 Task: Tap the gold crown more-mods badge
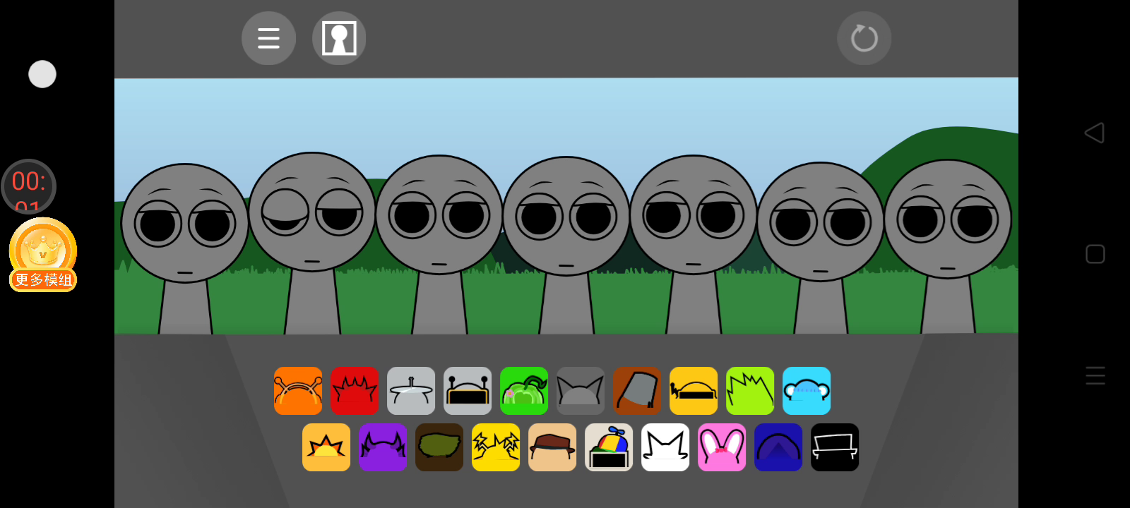pos(43,255)
